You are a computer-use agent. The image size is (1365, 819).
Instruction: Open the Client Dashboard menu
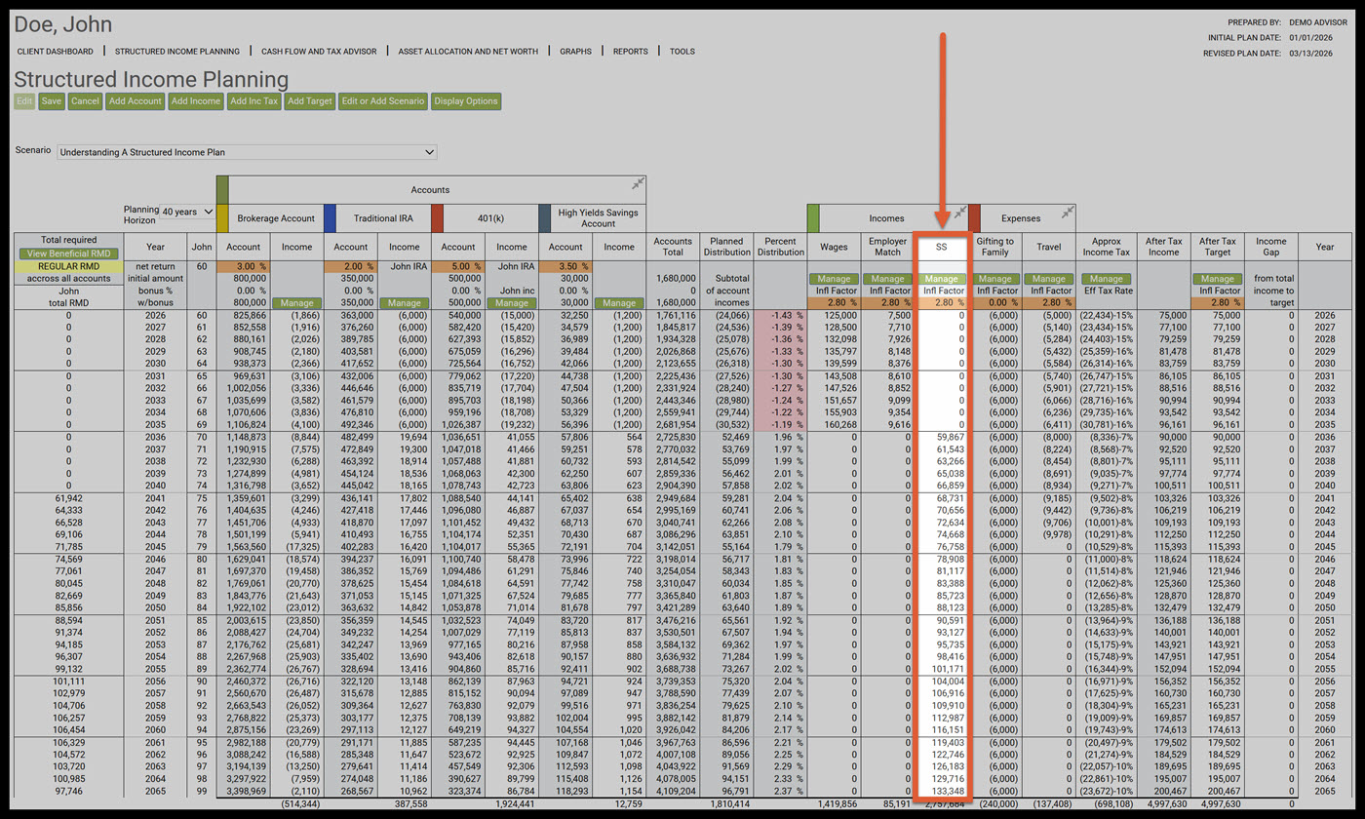[x=56, y=51]
